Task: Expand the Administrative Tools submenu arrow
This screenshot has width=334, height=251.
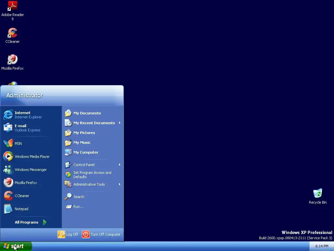Action: point(120,184)
